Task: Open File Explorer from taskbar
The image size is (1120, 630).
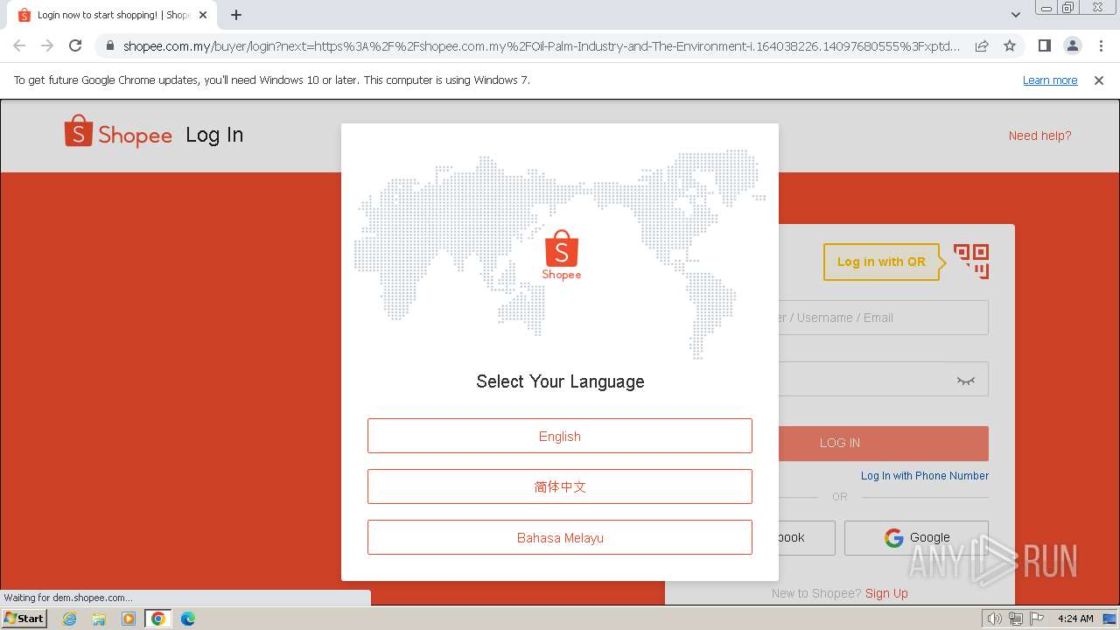Action: point(99,619)
